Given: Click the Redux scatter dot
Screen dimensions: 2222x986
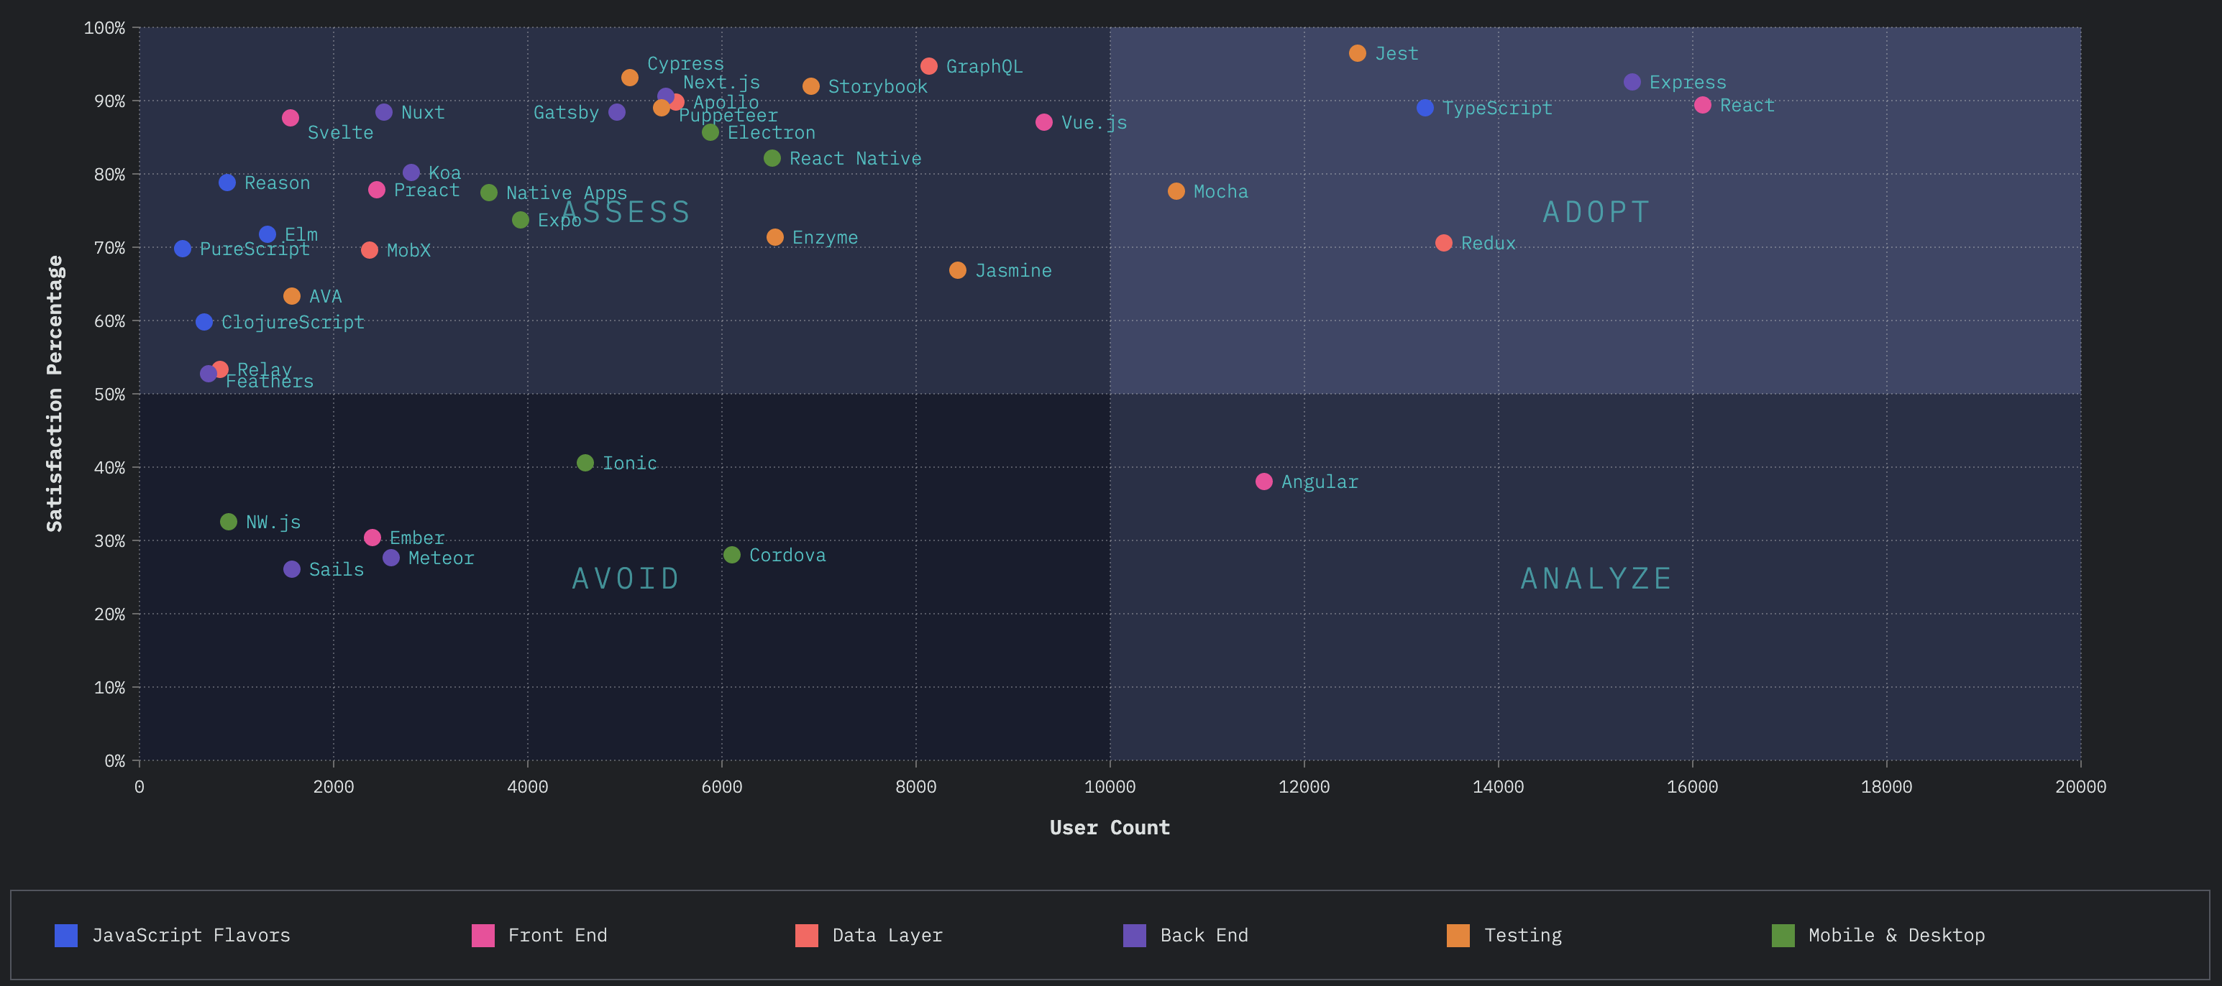Looking at the screenshot, I should (x=1444, y=243).
